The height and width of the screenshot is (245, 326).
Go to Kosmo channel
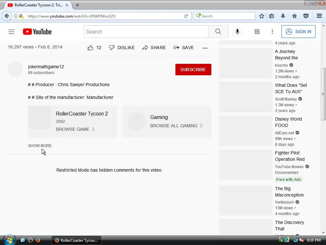tap(281, 65)
